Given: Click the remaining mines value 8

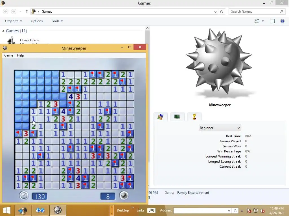Looking at the screenshot, I should pos(108,197).
